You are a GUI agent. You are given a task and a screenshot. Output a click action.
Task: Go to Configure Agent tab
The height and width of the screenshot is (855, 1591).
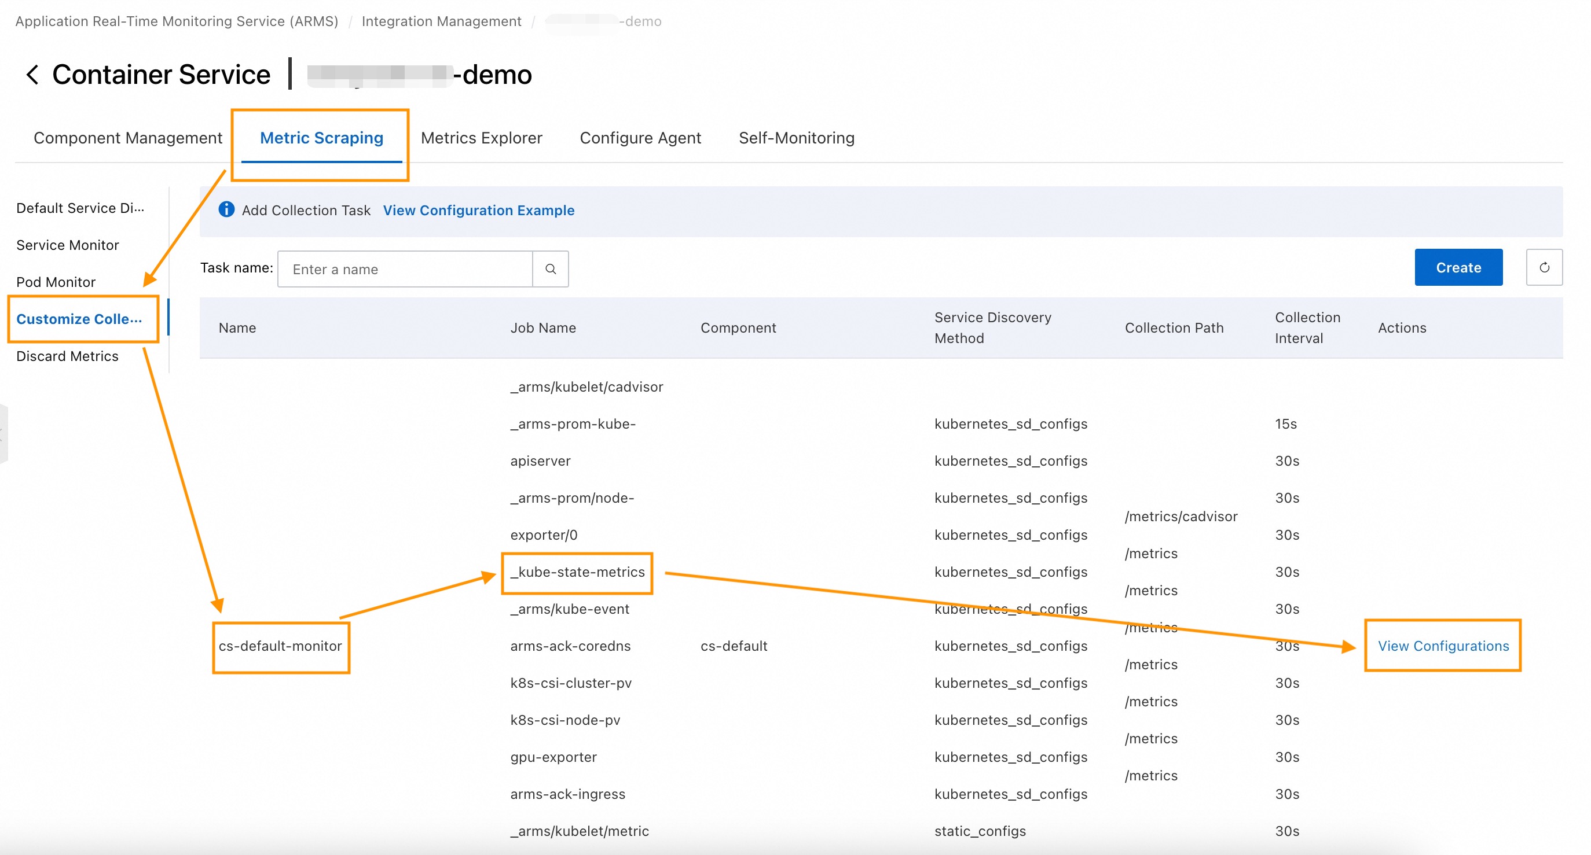(x=640, y=138)
